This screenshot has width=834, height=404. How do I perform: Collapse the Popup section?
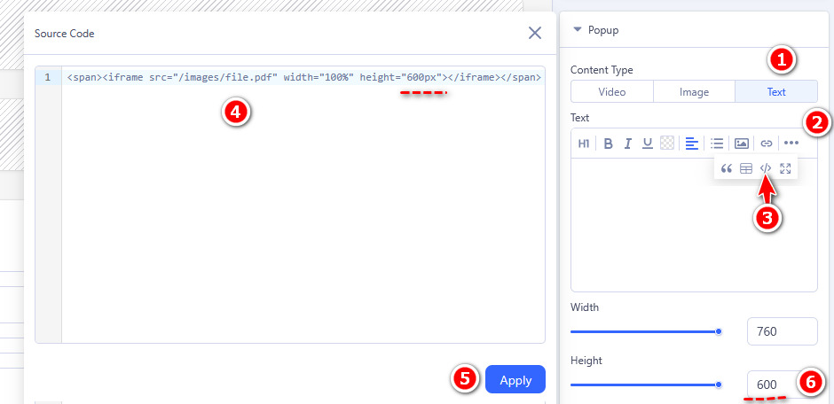[x=578, y=30]
